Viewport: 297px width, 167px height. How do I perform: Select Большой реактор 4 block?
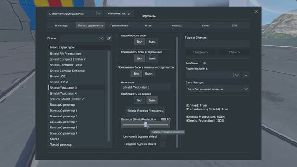[77, 122]
